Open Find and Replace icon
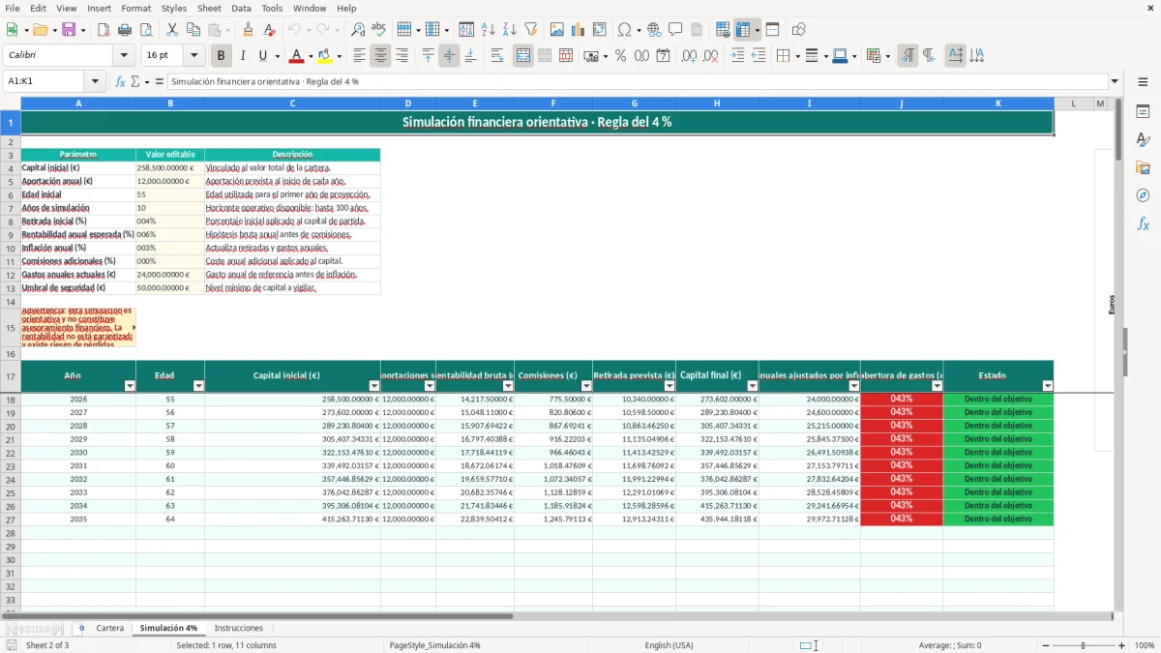This screenshot has height=653, width=1161. 358,30
